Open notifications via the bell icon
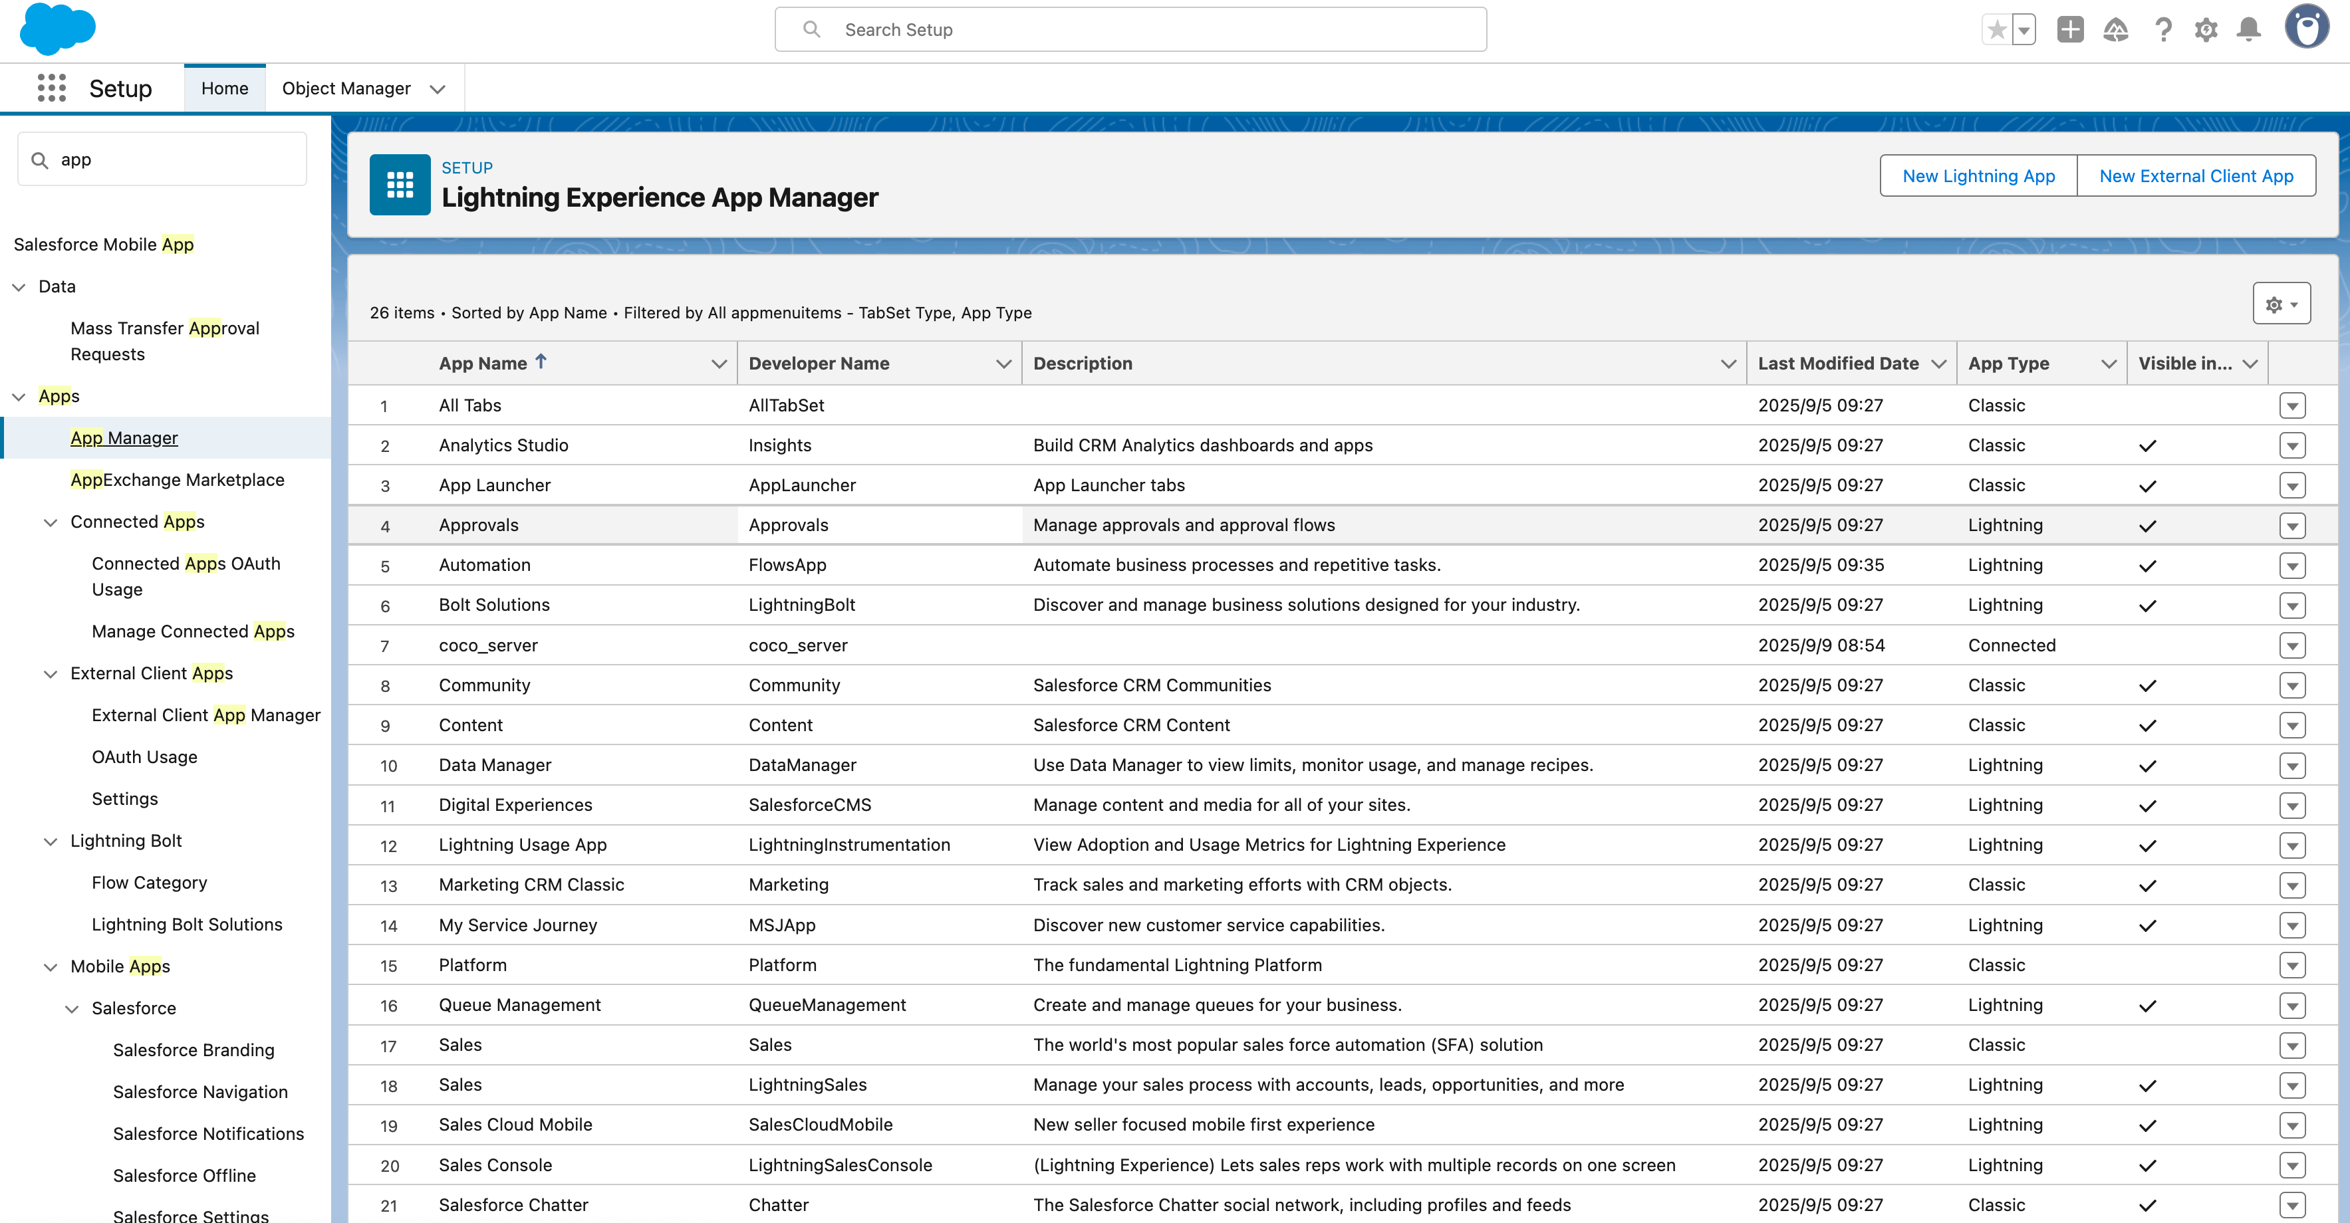The image size is (2350, 1223). click(x=2249, y=29)
